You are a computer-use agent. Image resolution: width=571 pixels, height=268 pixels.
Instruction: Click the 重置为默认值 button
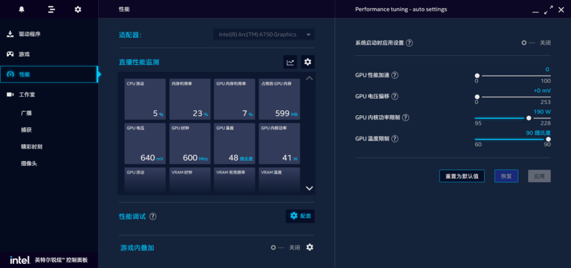[462, 176]
